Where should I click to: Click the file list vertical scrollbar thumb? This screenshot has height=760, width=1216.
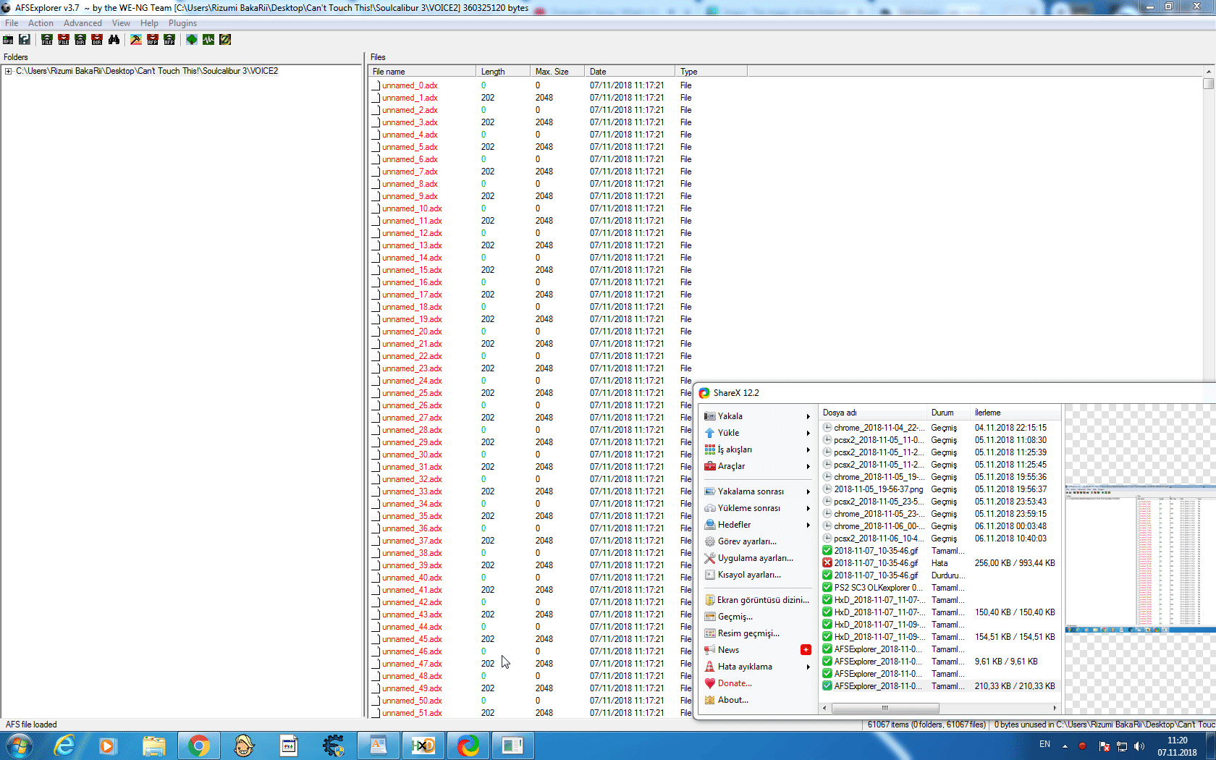[1208, 83]
